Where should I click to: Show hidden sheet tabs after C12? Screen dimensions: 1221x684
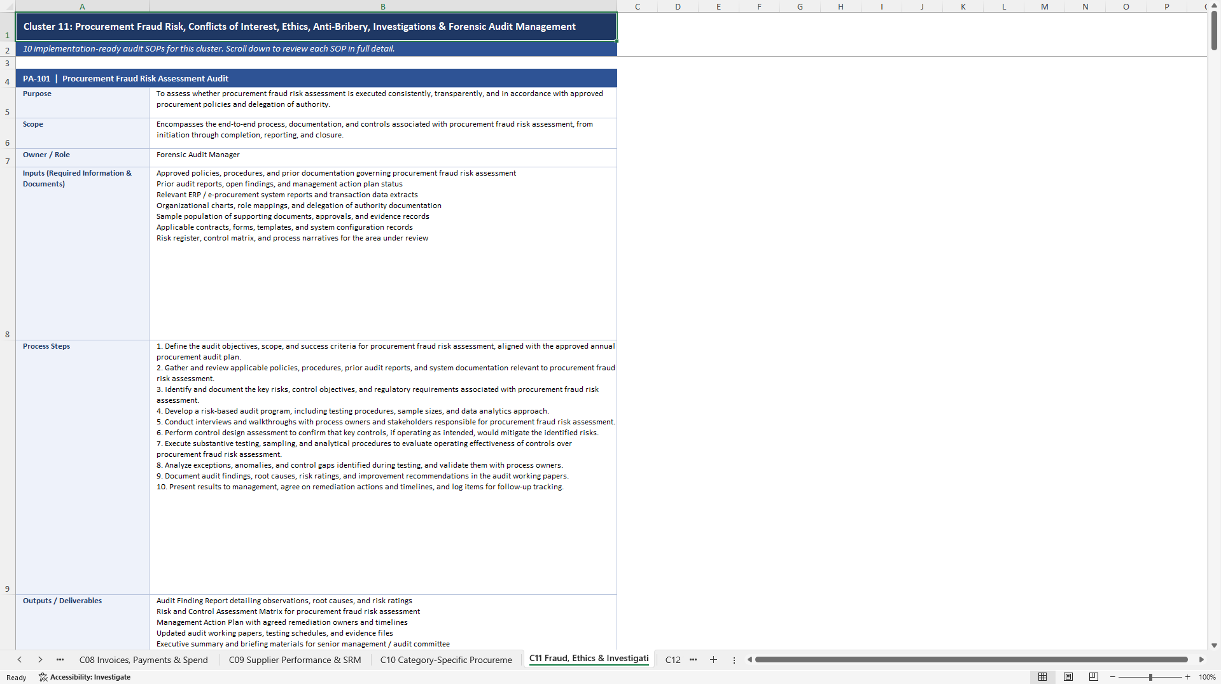pyautogui.click(x=693, y=660)
